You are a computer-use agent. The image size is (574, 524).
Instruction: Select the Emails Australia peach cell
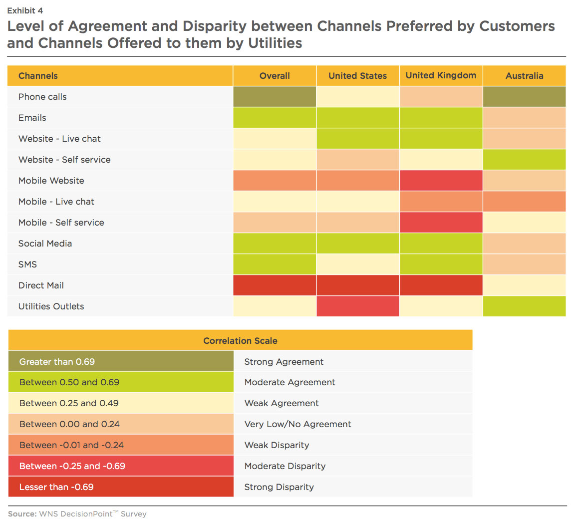[x=524, y=117]
